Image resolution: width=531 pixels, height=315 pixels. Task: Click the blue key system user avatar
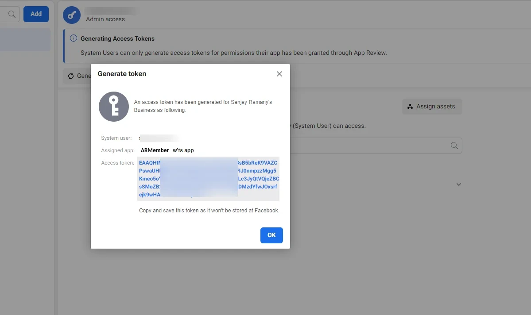pos(72,15)
